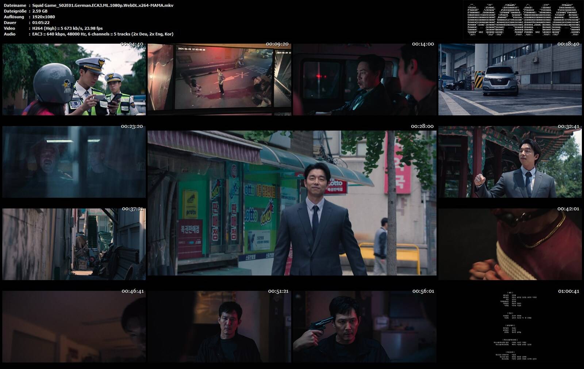Click the 00:46:41 timestamp
This screenshot has height=369, width=584.
point(133,291)
